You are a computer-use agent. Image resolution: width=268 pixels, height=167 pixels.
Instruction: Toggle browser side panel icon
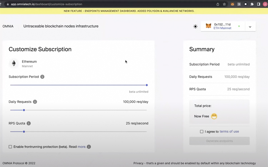(x=259, y=4)
